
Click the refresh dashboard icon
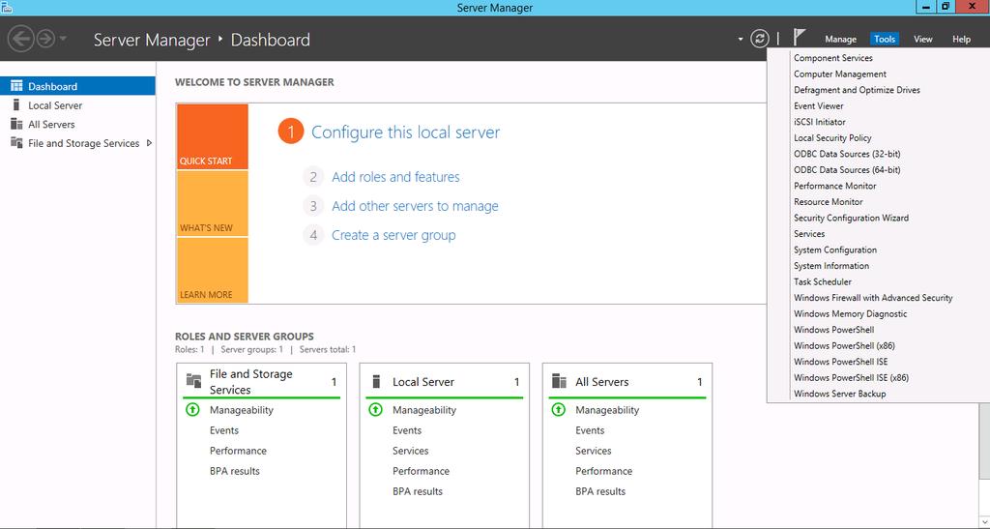point(760,39)
